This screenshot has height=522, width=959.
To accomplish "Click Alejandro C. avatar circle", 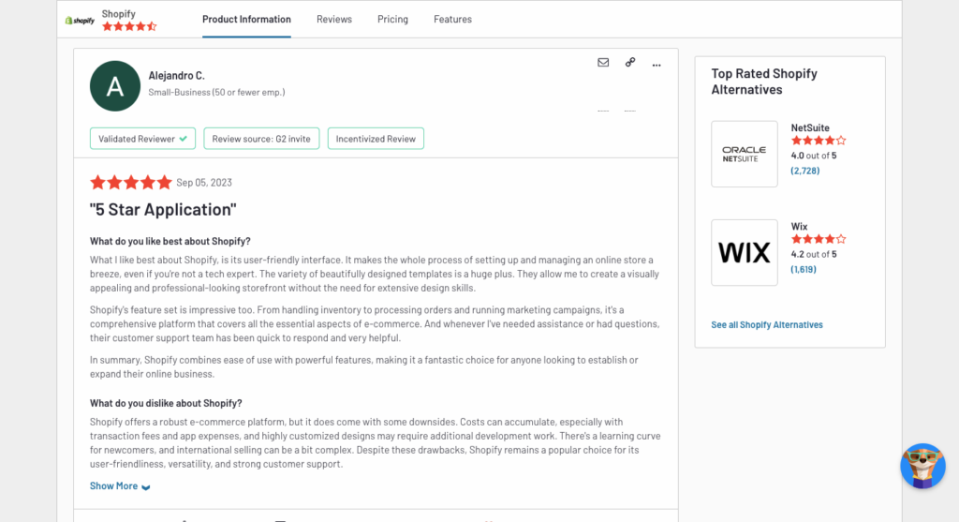I will click(115, 85).
